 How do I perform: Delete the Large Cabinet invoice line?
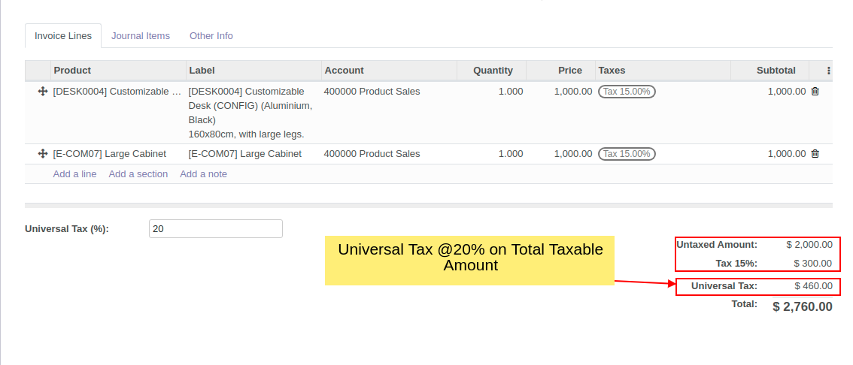click(815, 154)
